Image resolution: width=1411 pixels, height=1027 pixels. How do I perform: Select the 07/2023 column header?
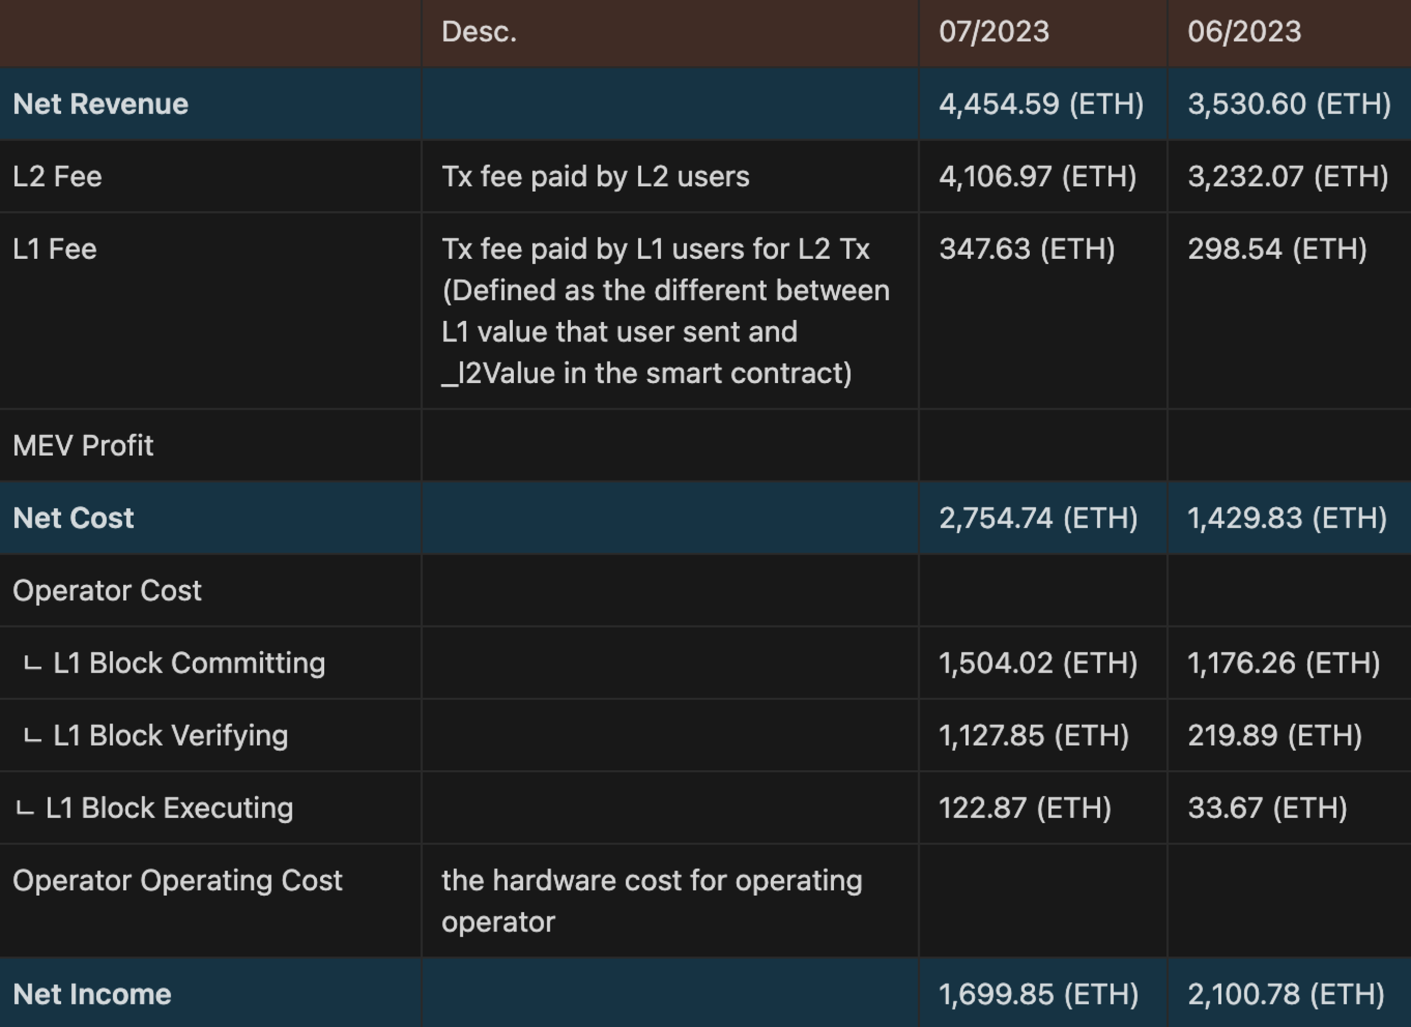point(994,32)
